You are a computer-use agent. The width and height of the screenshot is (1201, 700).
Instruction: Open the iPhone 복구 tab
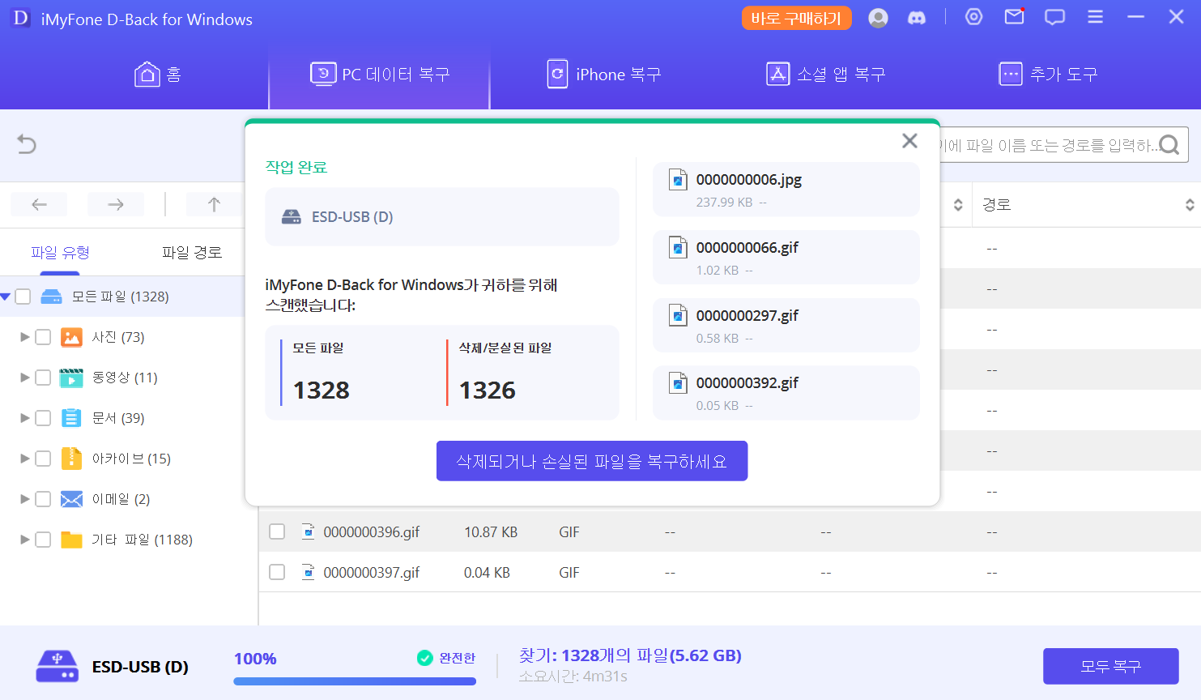point(604,75)
